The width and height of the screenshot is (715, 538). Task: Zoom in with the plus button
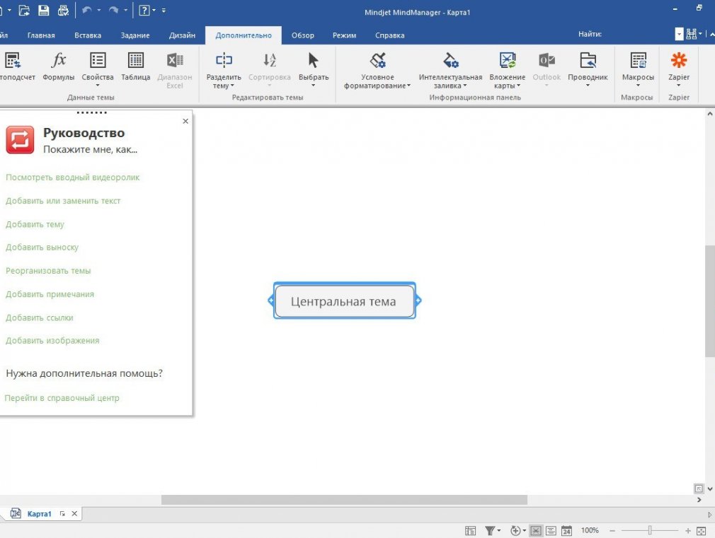[x=687, y=530]
